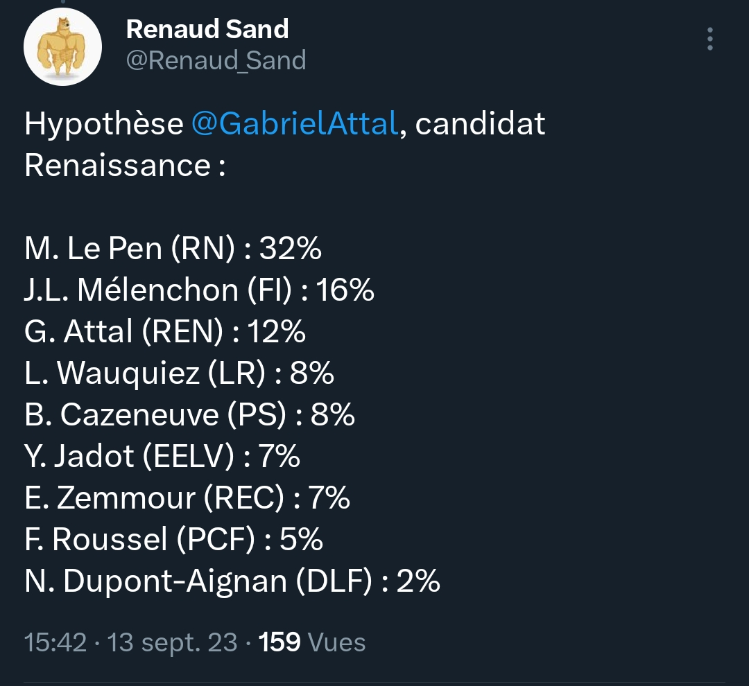Select the J.L. Mélenchon (FI) 16% line

coord(199,290)
